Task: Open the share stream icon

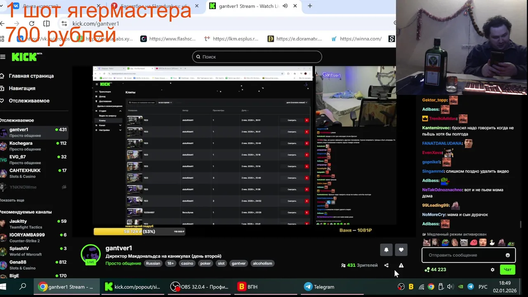Action: [x=386, y=265]
